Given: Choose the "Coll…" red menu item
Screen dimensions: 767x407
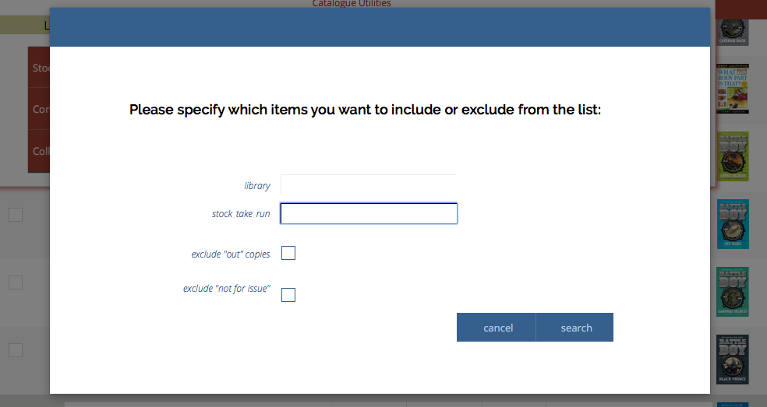Looking at the screenshot, I should pos(40,151).
